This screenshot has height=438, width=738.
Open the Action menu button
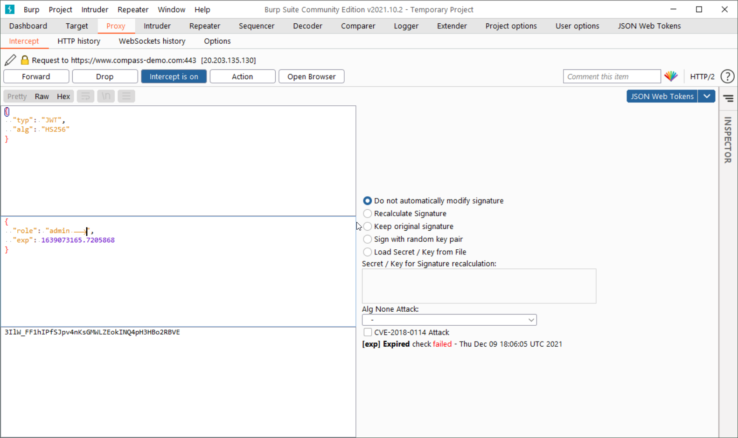pyautogui.click(x=243, y=76)
